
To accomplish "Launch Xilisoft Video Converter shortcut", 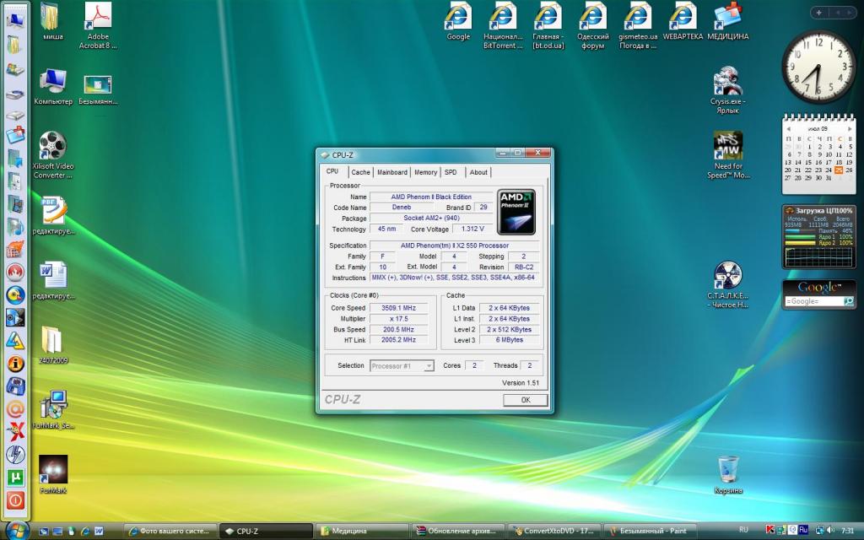I will (53, 155).
